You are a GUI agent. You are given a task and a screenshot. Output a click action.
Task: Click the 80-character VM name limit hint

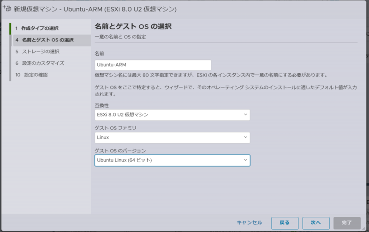(211, 75)
